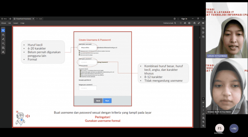This screenshot has height=137, width=248.
Task: Choose the highlight pen tool
Action: [x=3, y=39]
